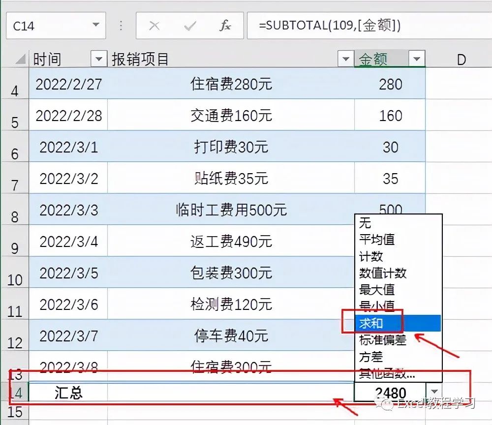
Task: Click the select-all triangle corner
Action: 20,59
